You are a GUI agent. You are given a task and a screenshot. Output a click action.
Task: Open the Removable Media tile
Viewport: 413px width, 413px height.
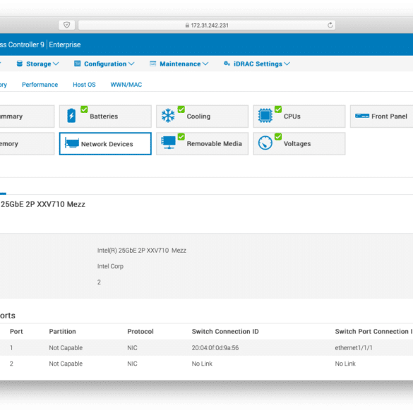pos(203,143)
